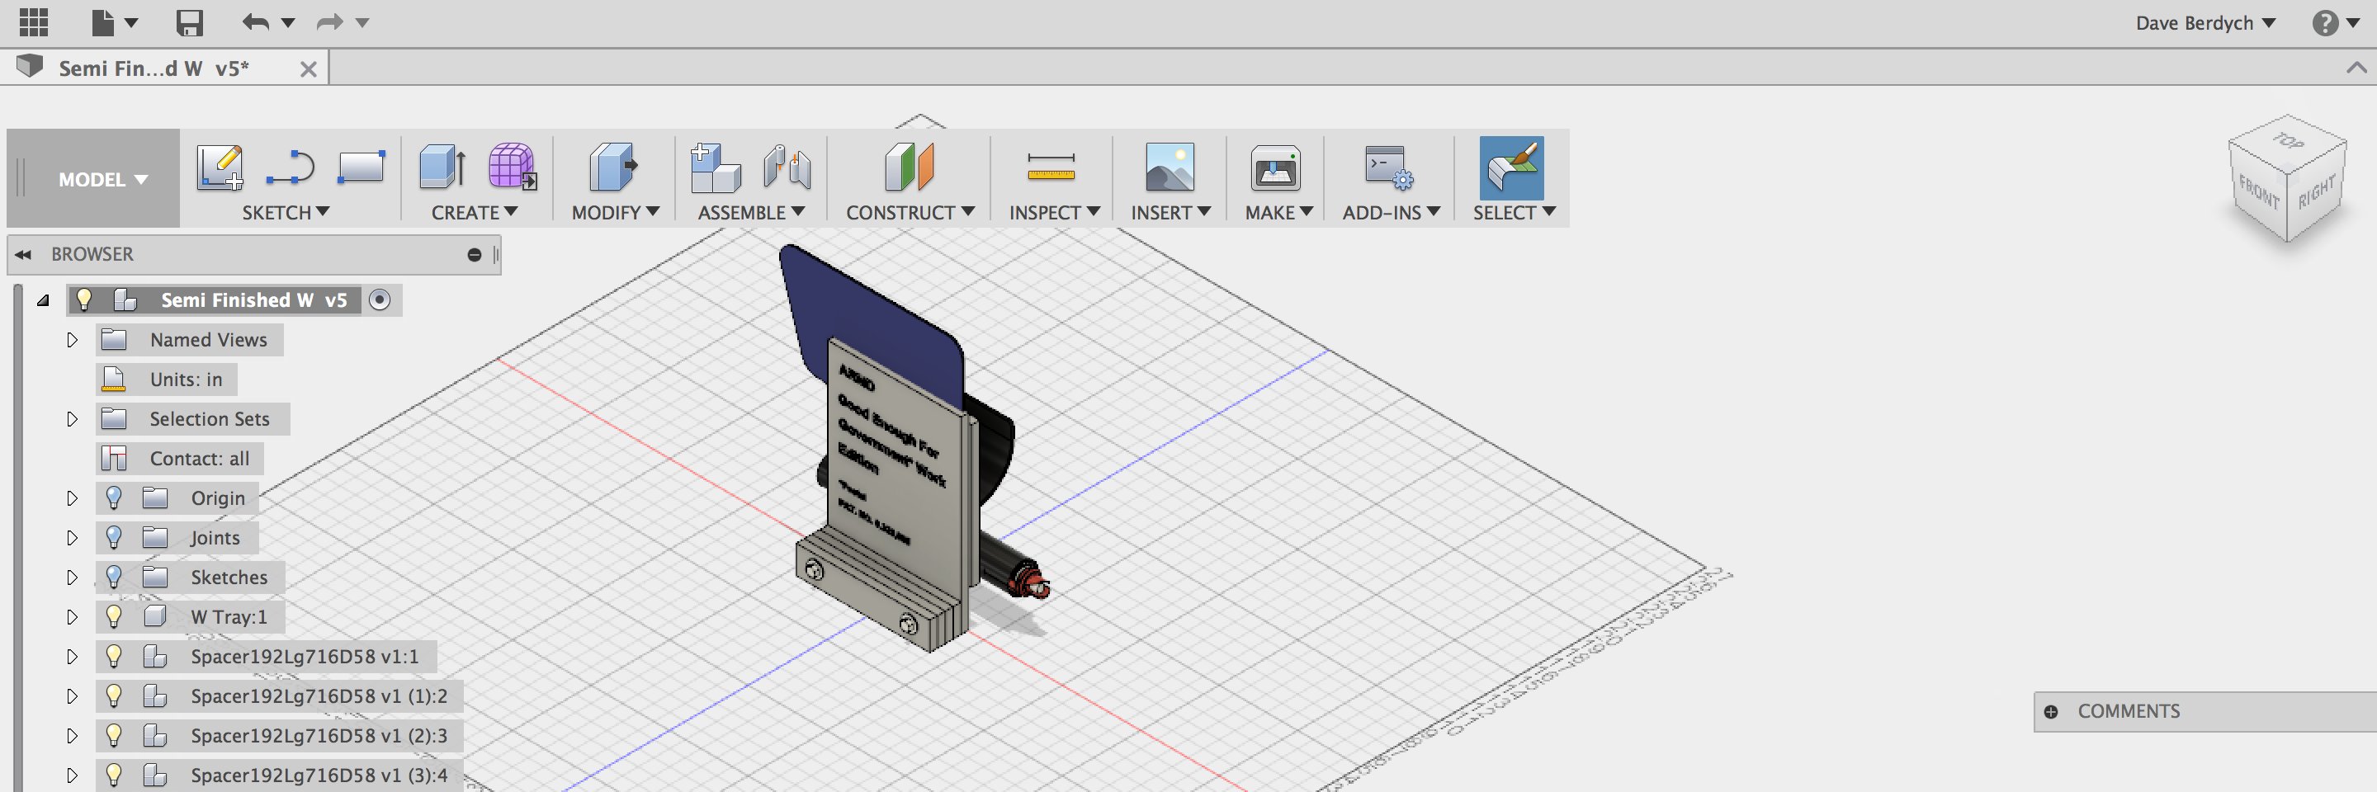Click the FRONT face of the ViewCube

coord(2258,193)
